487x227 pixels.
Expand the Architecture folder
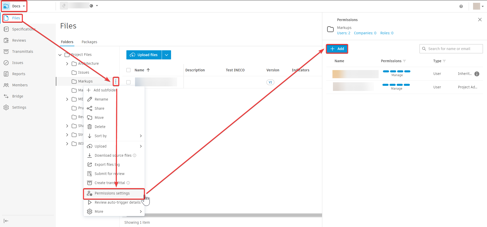coord(67,64)
